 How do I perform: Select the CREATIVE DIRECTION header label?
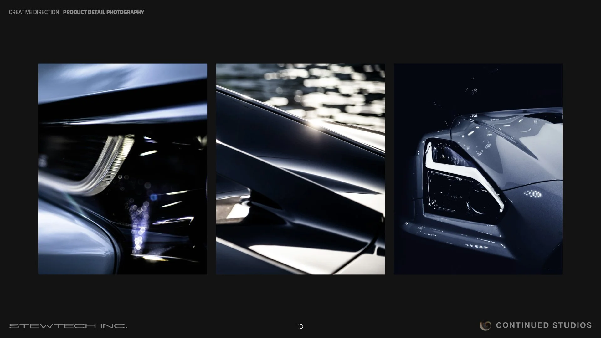[34, 12]
